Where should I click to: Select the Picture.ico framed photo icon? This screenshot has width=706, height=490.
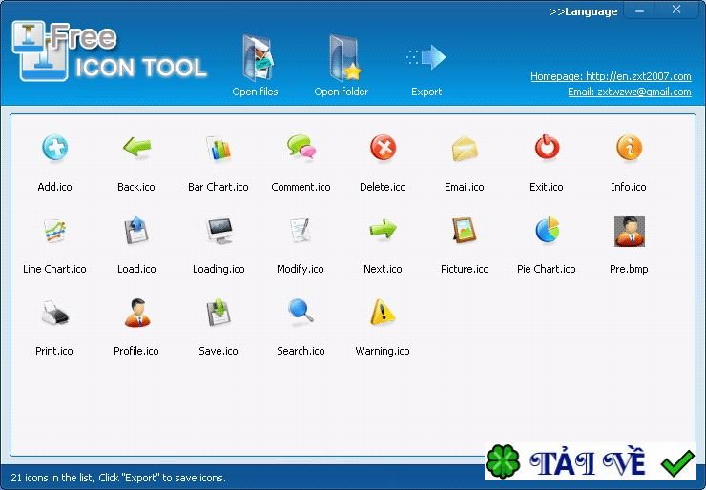(465, 230)
